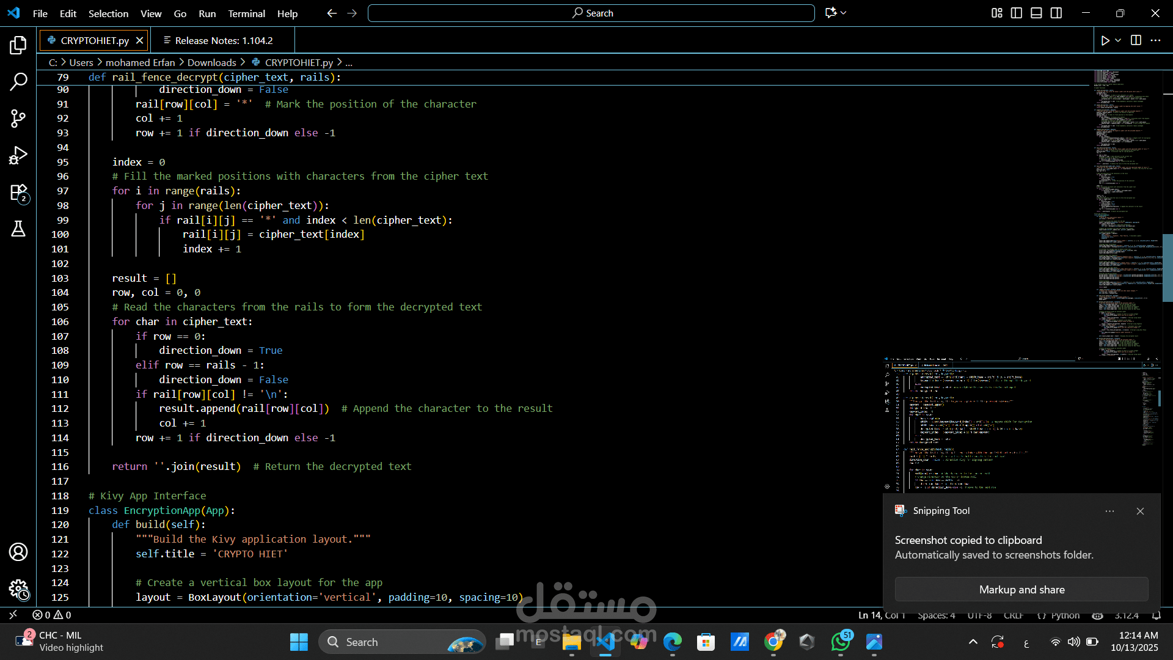Toggle the bottom Panel

click(1036, 13)
